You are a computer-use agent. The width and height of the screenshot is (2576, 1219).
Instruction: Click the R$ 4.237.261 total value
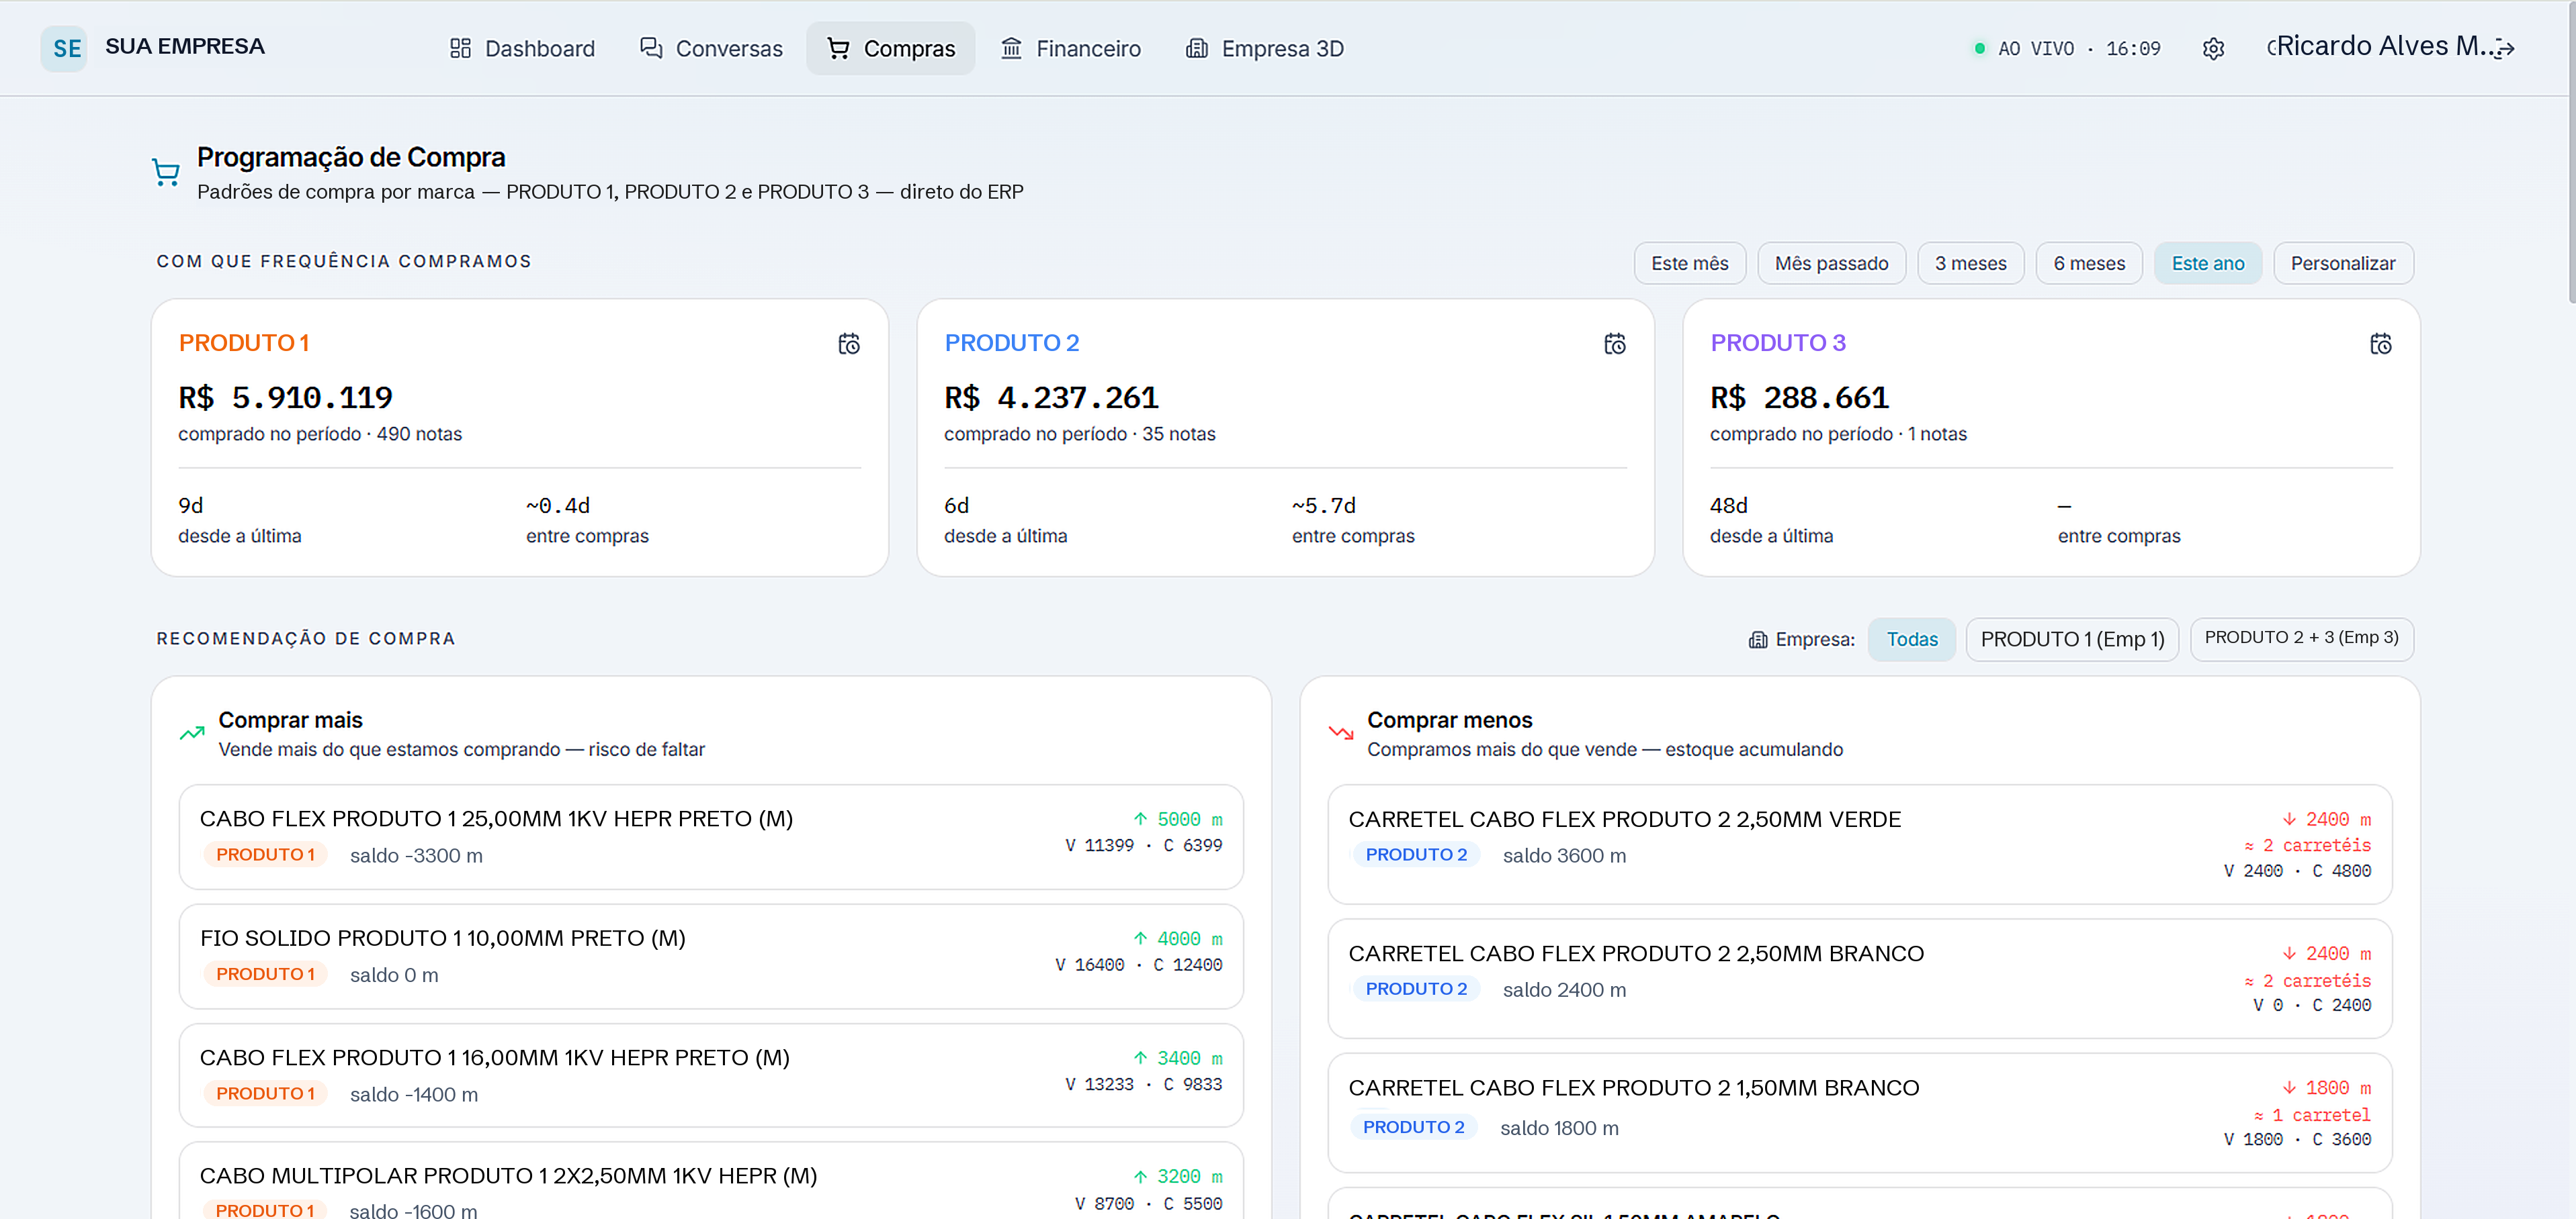[1051, 397]
